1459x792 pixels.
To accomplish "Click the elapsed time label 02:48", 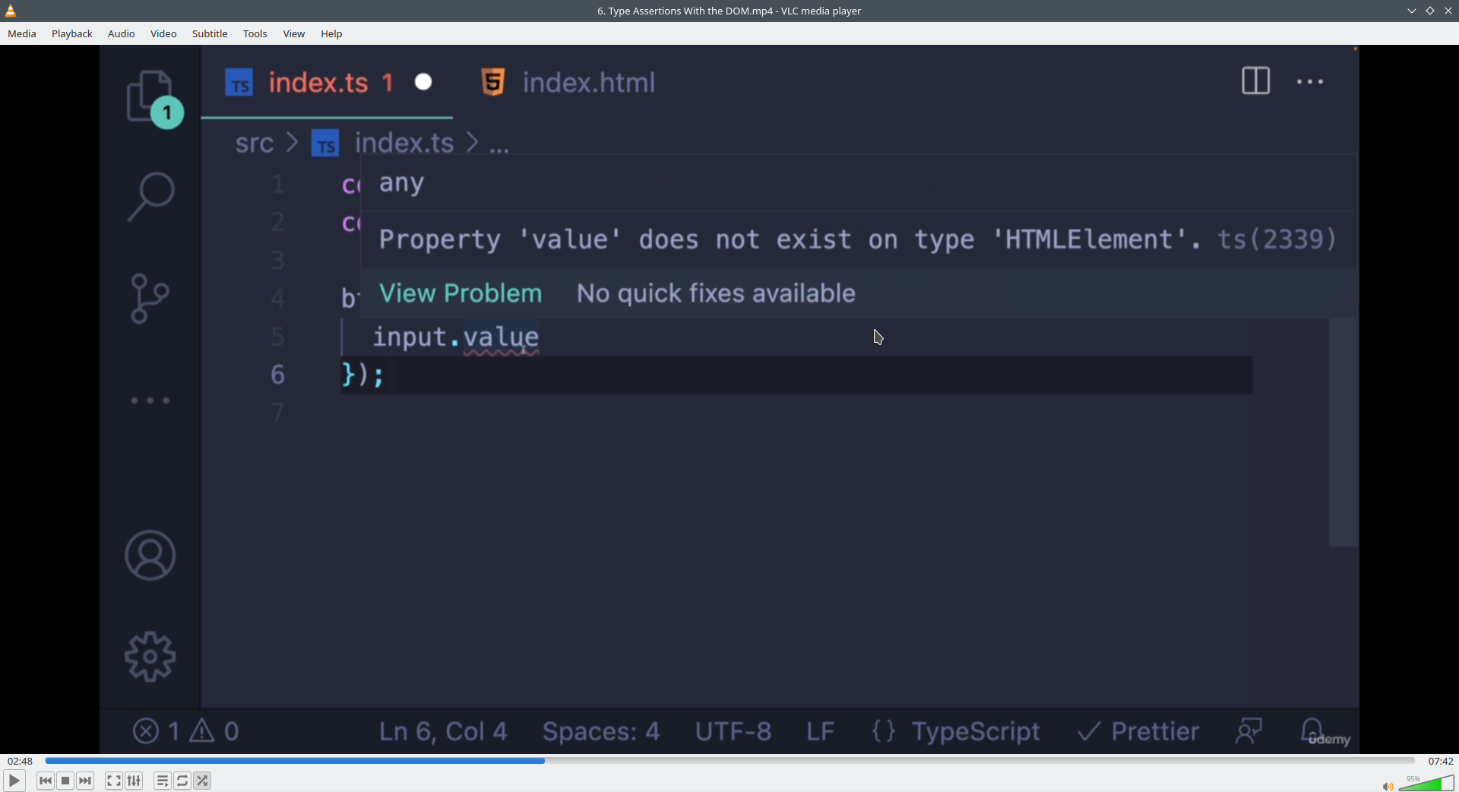I will pyautogui.click(x=21, y=761).
